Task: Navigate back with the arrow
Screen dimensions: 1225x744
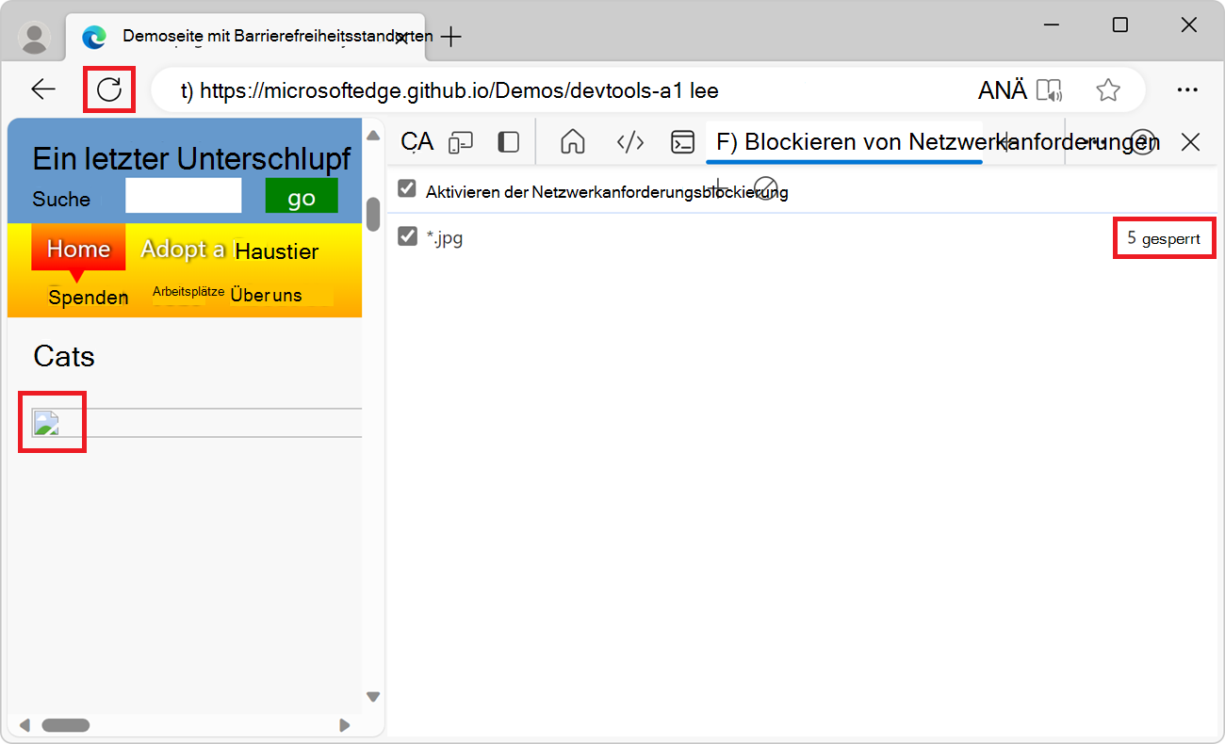Action: (42, 89)
